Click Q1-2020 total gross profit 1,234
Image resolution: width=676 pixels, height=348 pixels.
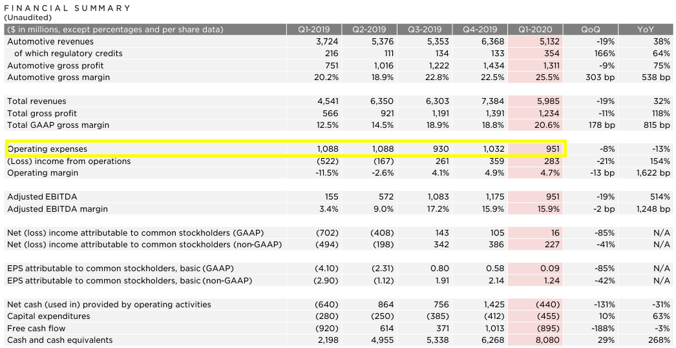point(549,113)
